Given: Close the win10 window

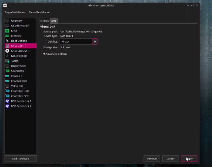Looking at the screenshot, I should (x=197, y=5).
